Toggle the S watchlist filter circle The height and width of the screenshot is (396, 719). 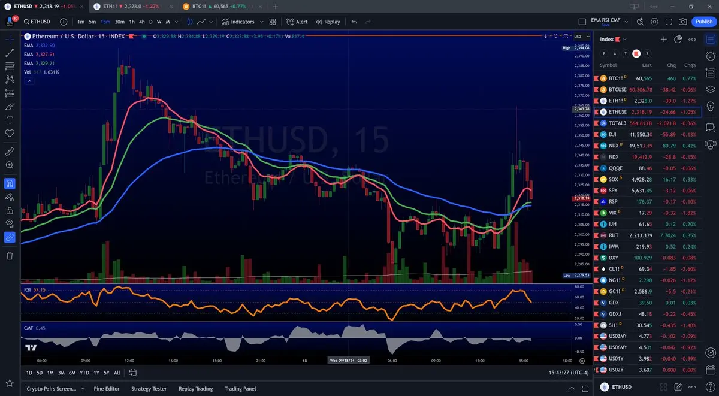(647, 53)
